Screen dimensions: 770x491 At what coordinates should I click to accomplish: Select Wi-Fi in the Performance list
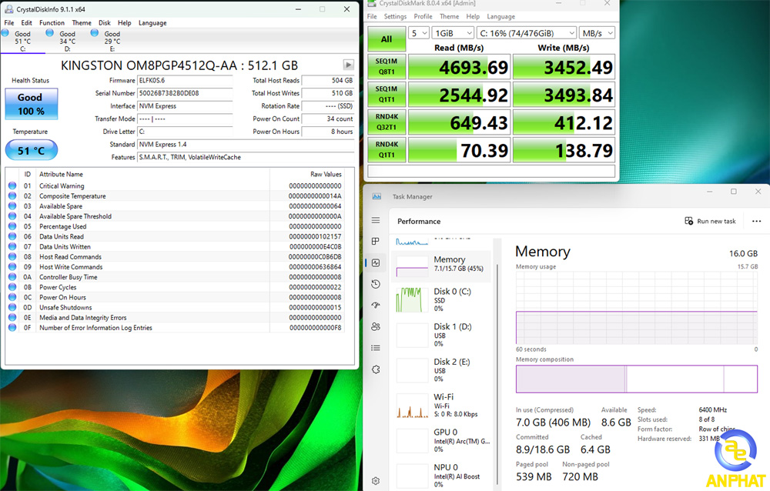(x=441, y=406)
